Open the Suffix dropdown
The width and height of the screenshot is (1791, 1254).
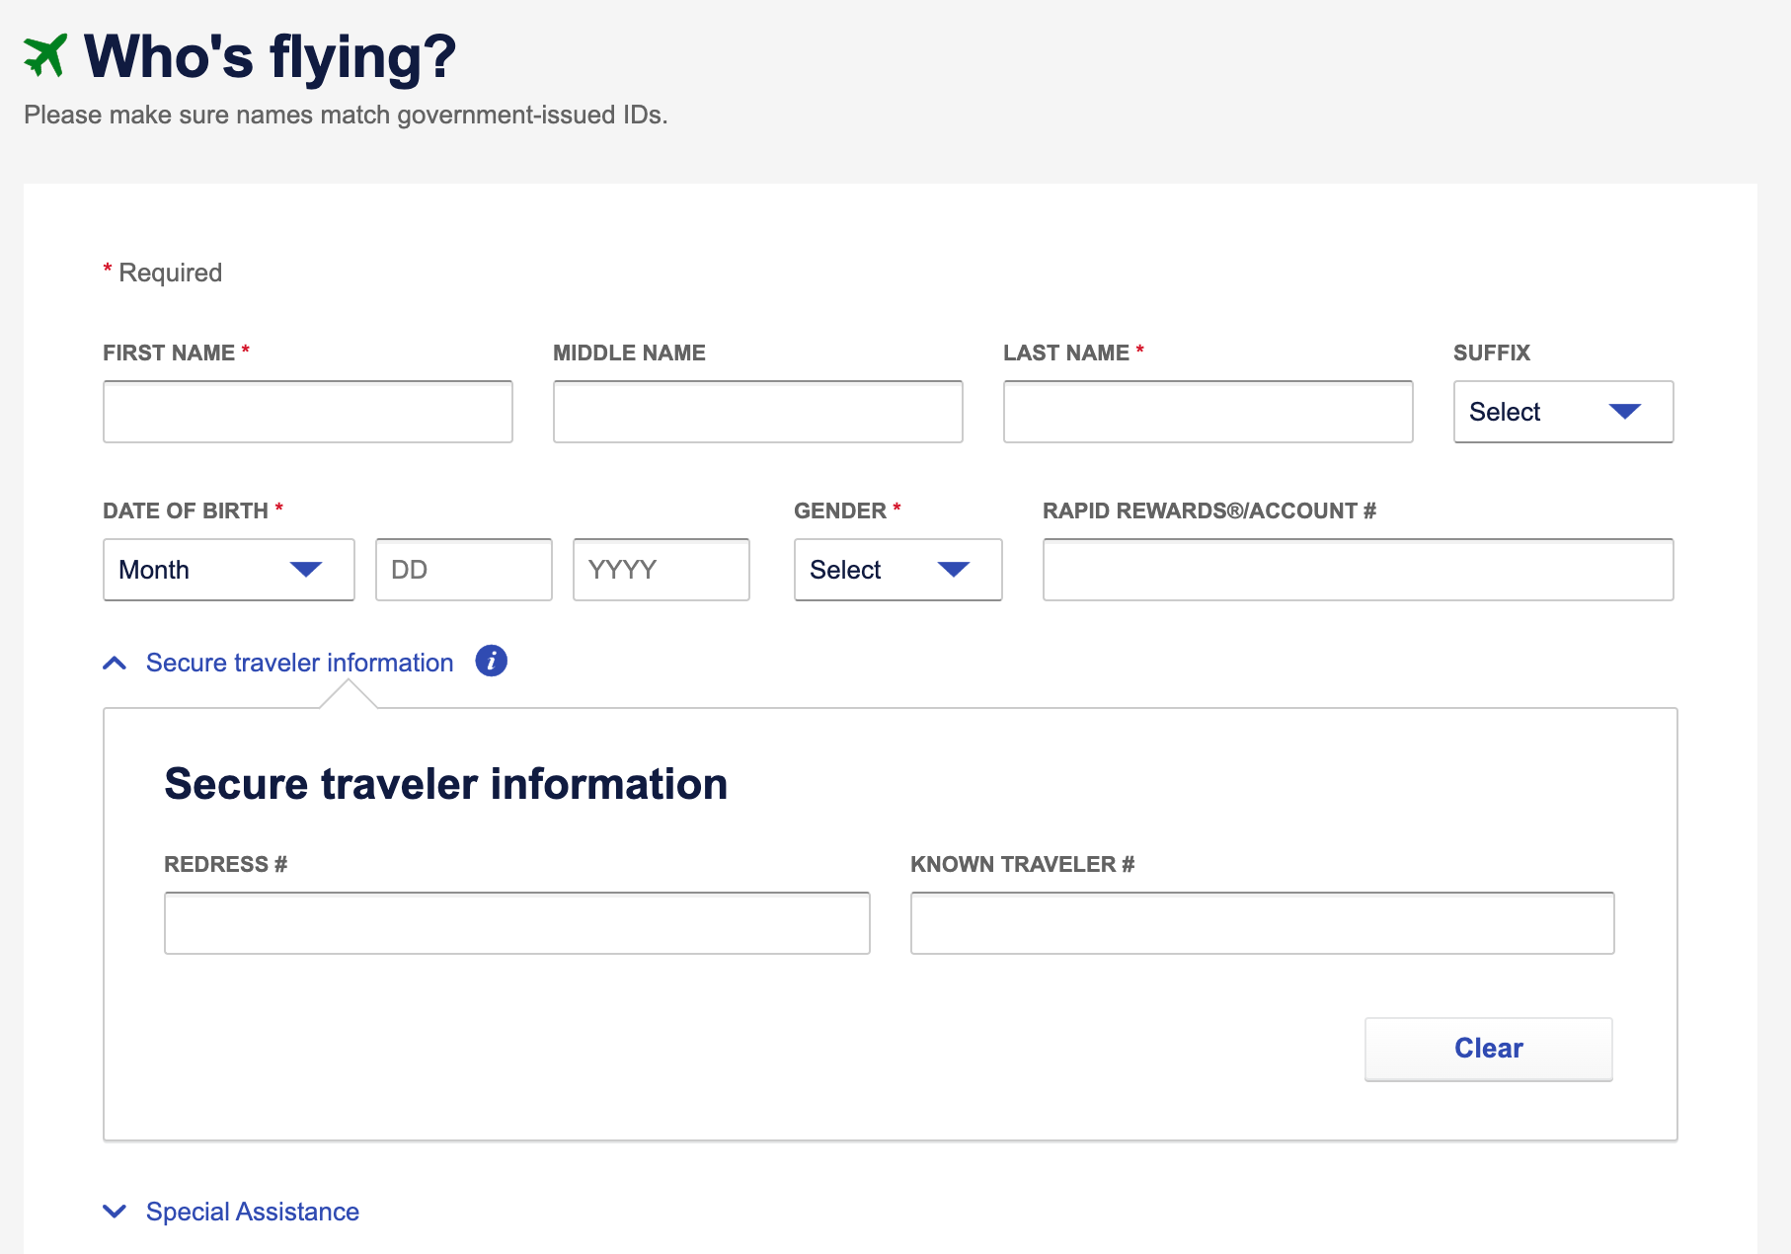tap(1562, 412)
